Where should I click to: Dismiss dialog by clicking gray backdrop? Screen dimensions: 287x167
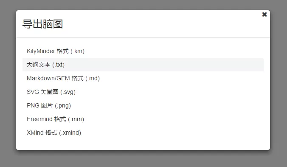click(x=8, y=82)
